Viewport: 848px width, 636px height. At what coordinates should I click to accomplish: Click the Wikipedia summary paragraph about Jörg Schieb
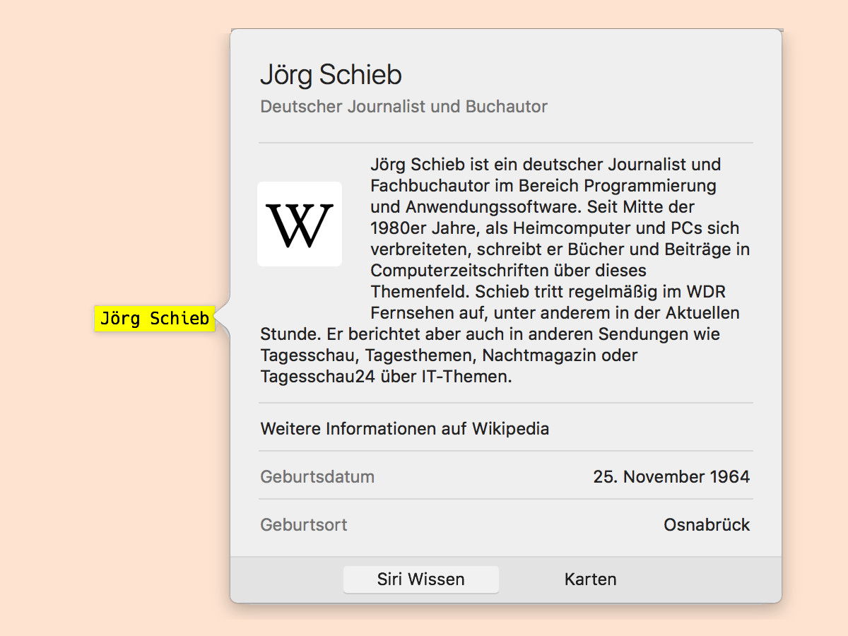tap(505, 271)
